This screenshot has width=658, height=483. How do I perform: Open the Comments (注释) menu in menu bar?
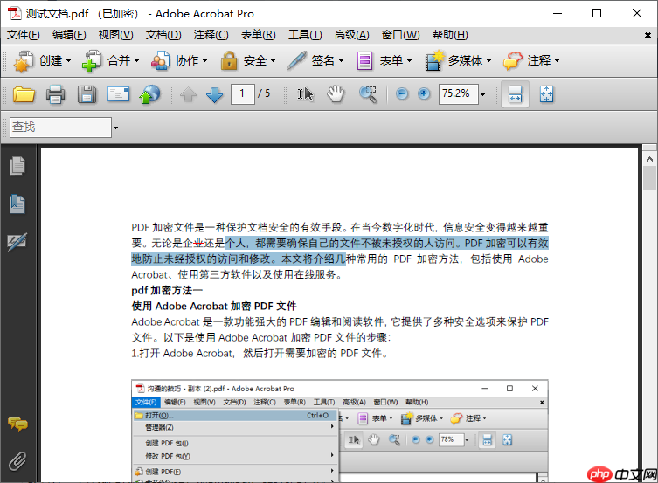[x=211, y=35]
